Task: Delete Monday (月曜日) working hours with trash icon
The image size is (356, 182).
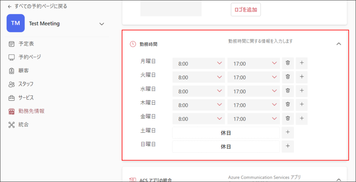Action: [288, 63]
